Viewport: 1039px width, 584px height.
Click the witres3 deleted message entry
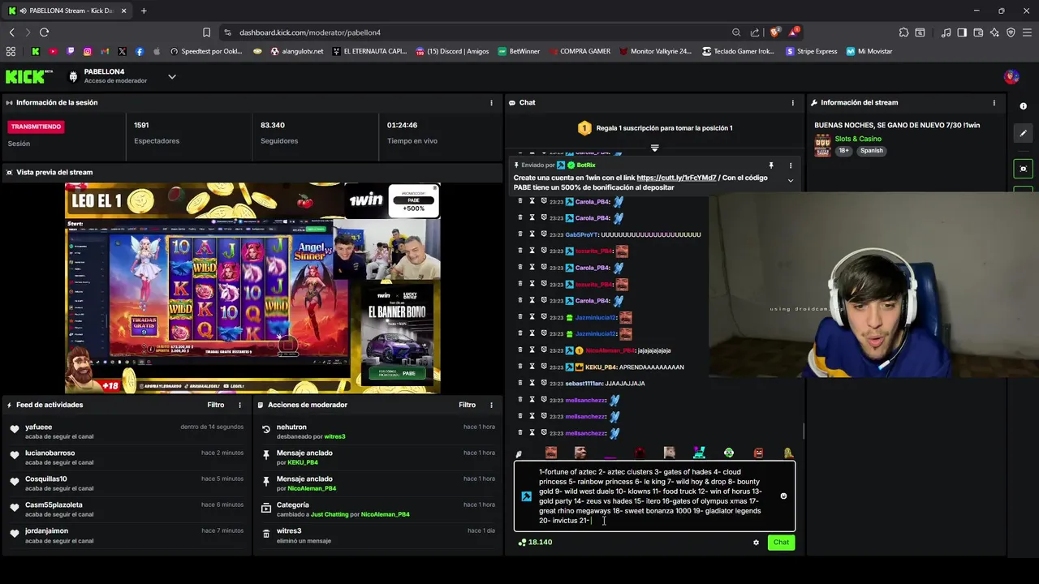point(377,535)
